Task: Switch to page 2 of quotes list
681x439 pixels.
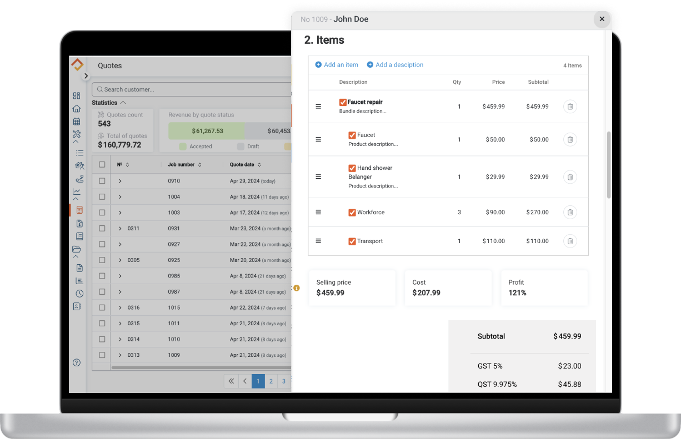Action: pos(271,381)
